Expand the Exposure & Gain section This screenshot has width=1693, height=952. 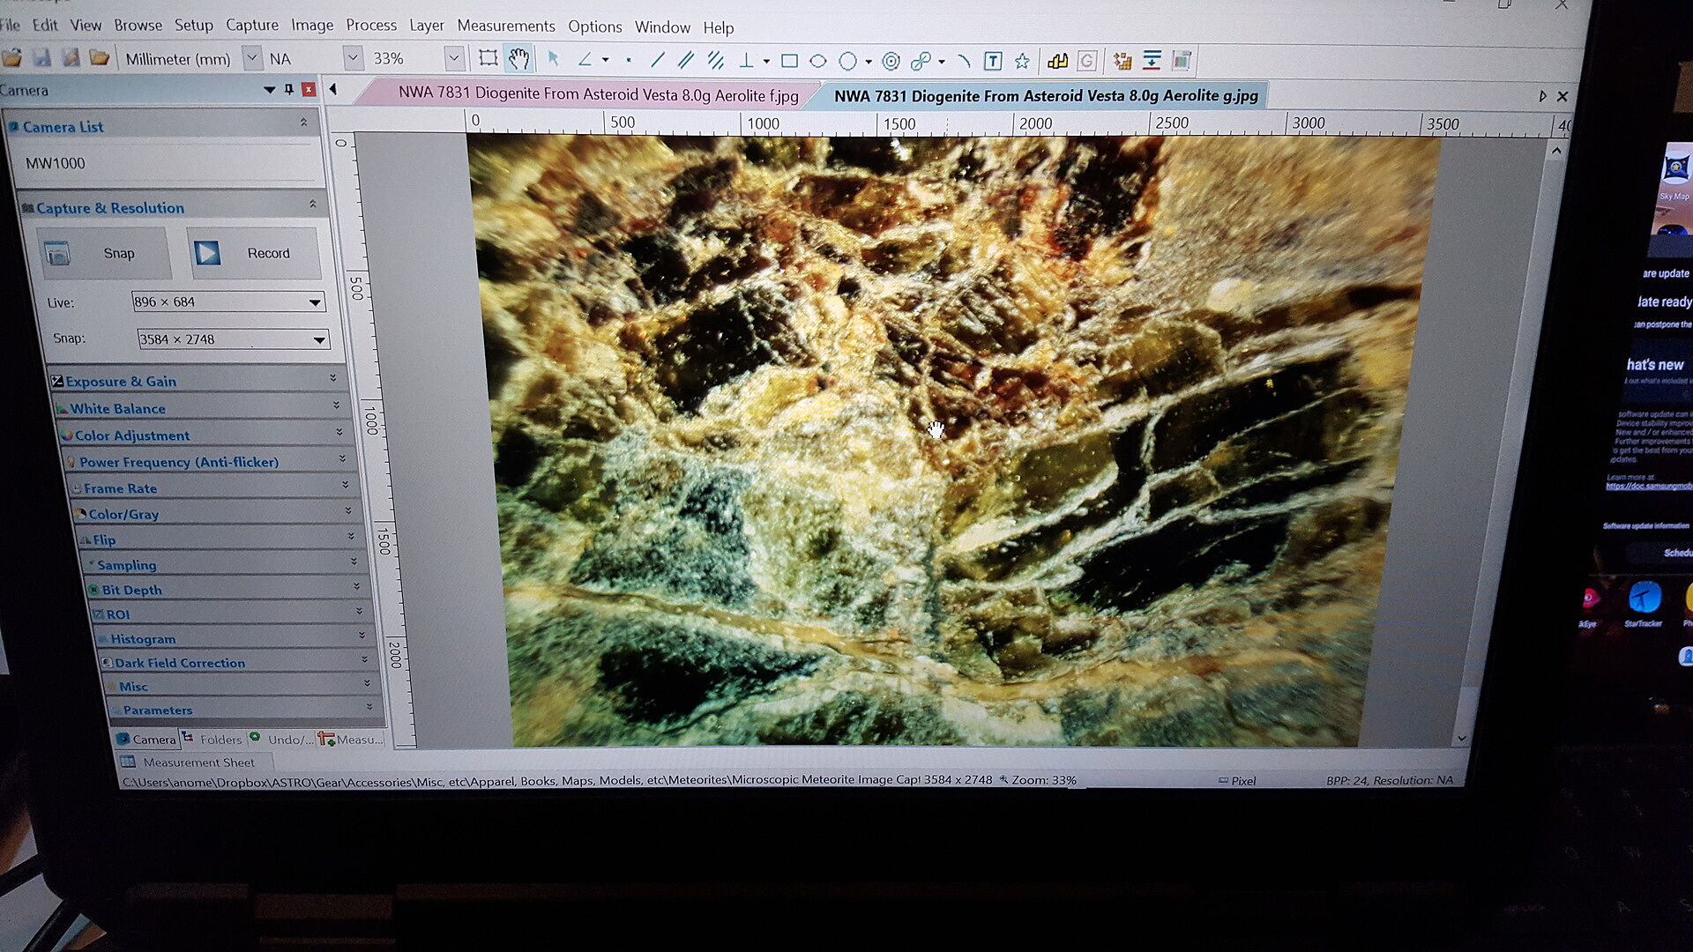click(198, 381)
